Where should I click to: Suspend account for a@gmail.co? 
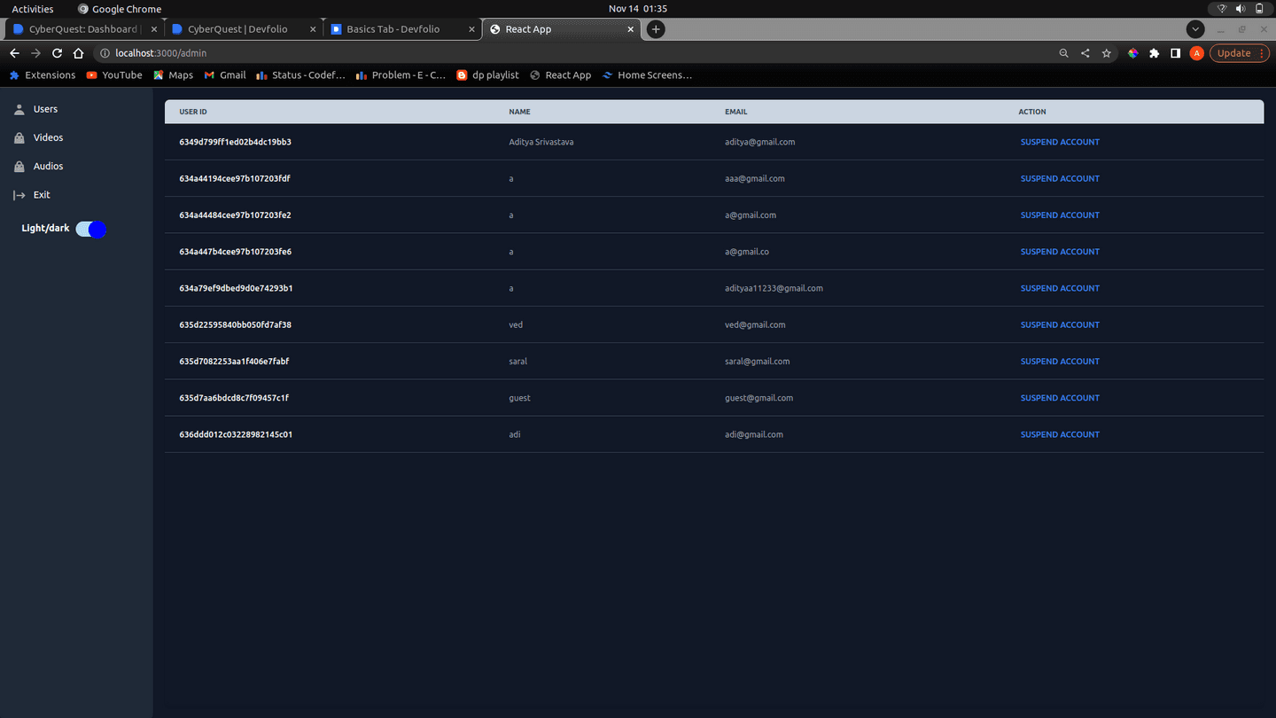pos(1060,252)
